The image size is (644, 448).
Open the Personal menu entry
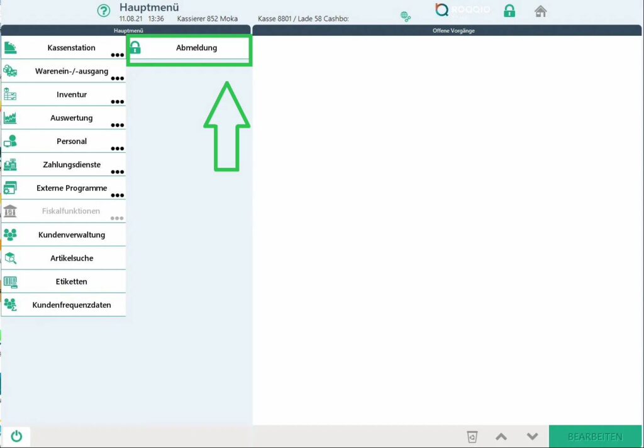pyautogui.click(x=71, y=141)
